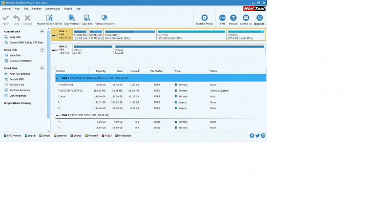Open the Manual help icon
This screenshot has width=384, height=216.
click(x=233, y=18)
